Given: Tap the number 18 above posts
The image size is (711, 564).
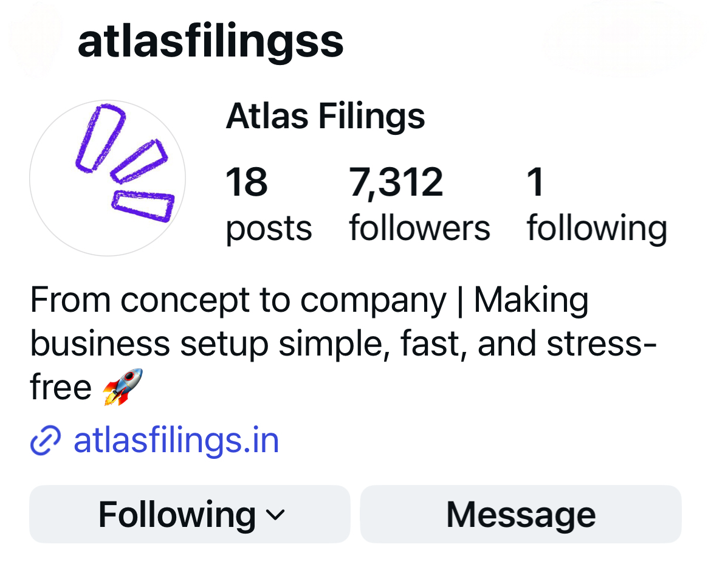Looking at the screenshot, I should (x=247, y=182).
